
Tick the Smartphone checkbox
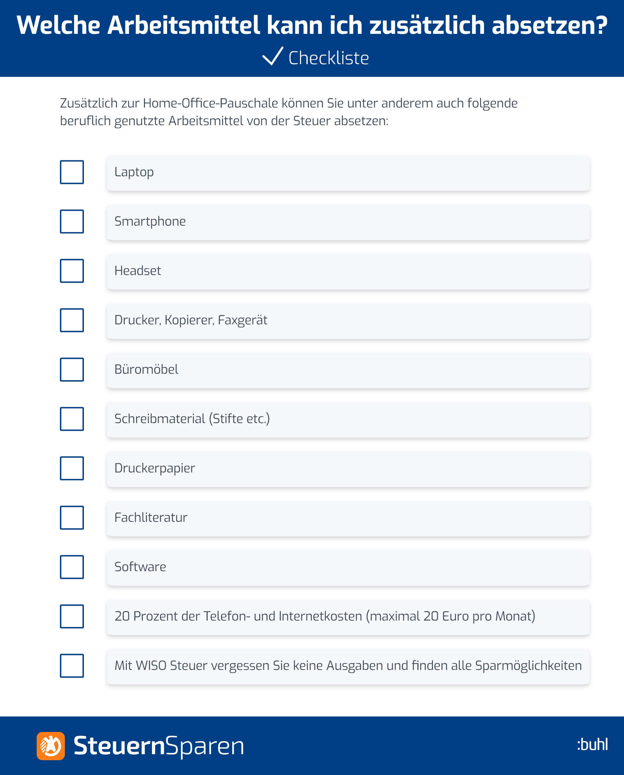(72, 221)
